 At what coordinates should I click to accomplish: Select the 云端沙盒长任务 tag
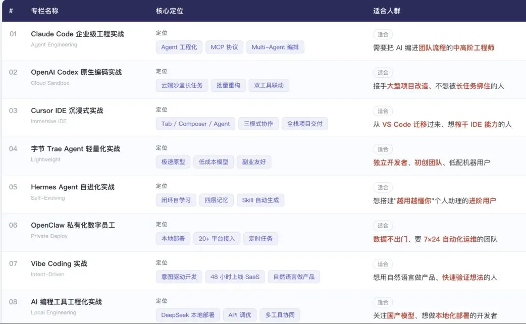[x=182, y=85]
